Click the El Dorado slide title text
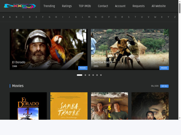Viewport: 181px width, 135px height. coord(19,62)
